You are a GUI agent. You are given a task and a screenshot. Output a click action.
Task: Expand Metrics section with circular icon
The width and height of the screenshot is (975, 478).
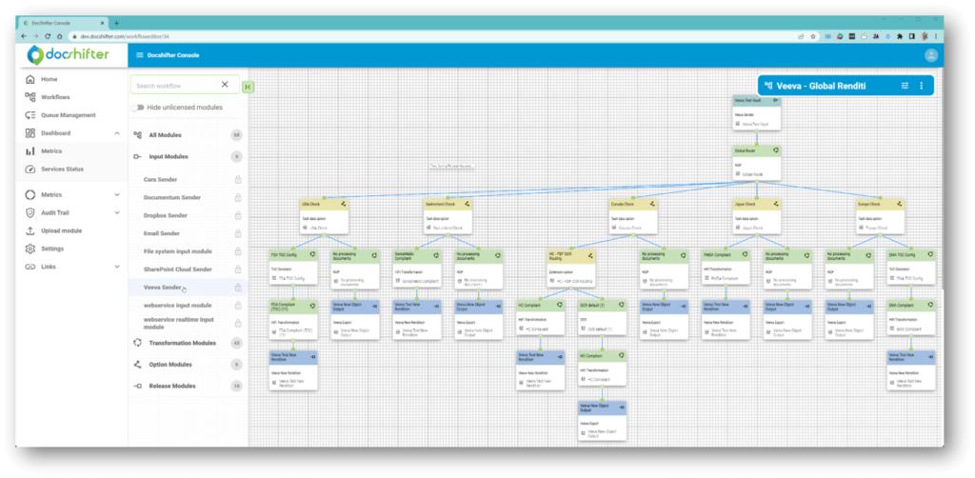(x=117, y=194)
